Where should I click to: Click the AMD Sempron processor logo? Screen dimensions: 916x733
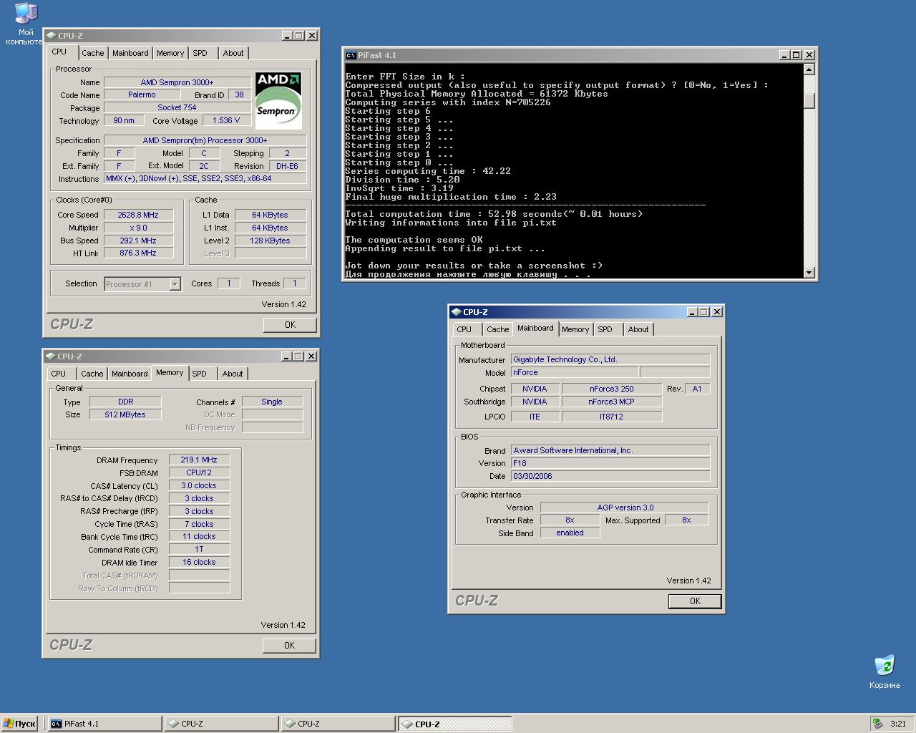pyautogui.click(x=278, y=100)
